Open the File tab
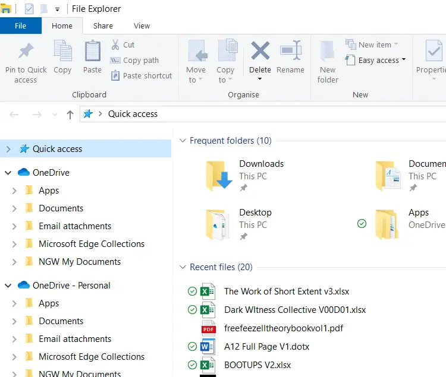 pyautogui.click(x=20, y=26)
